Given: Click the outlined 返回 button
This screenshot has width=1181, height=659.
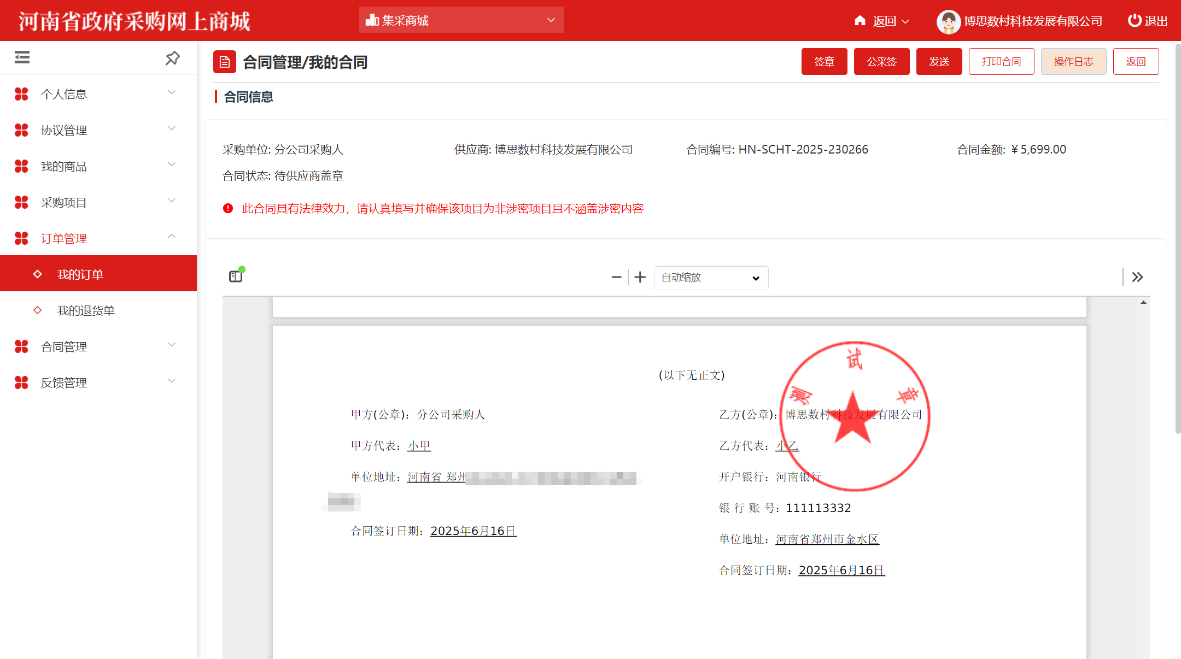Looking at the screenshot, I should [1136, 61].
